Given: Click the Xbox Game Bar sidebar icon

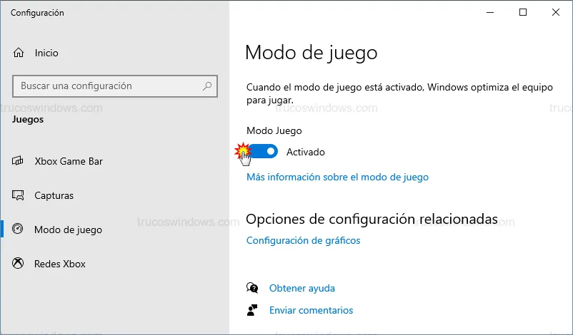Looking at the screenshot, I should (x=18, y=161).
